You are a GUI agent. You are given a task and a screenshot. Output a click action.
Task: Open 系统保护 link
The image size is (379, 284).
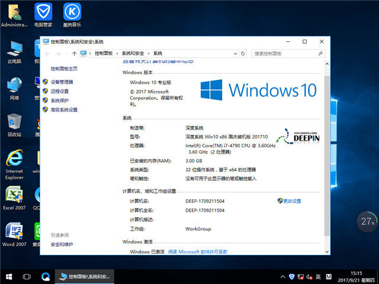click(x=59, y=101)
